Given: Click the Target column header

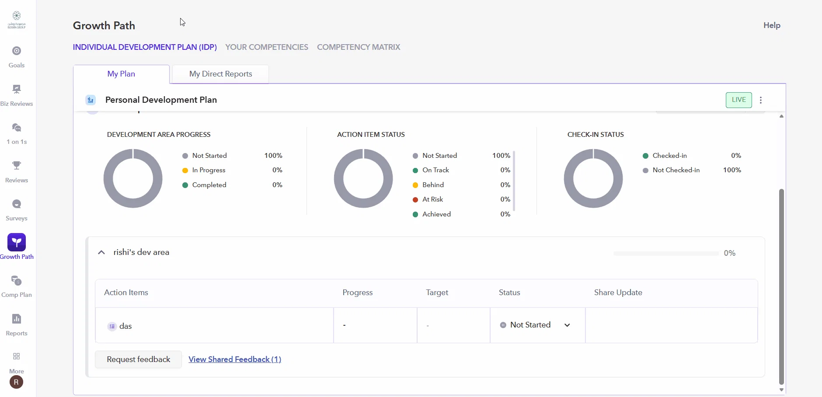Looking at the screenshot, I should 437,293.
